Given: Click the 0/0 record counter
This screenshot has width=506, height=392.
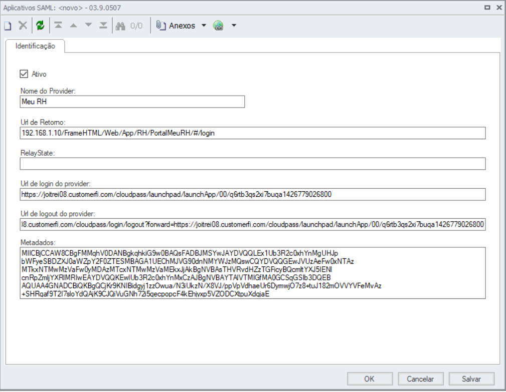Looking at the screenshot, I should point(136,26).
